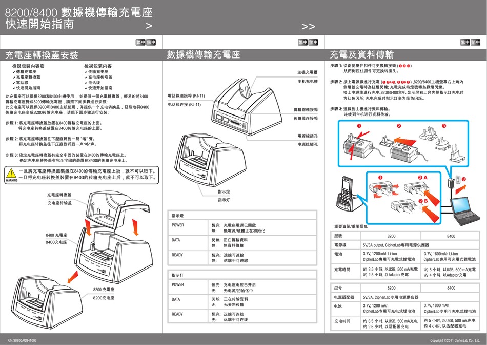
Task: Click the cell "閃爍: 正在傳輸資料"
Action: [230, 240]
